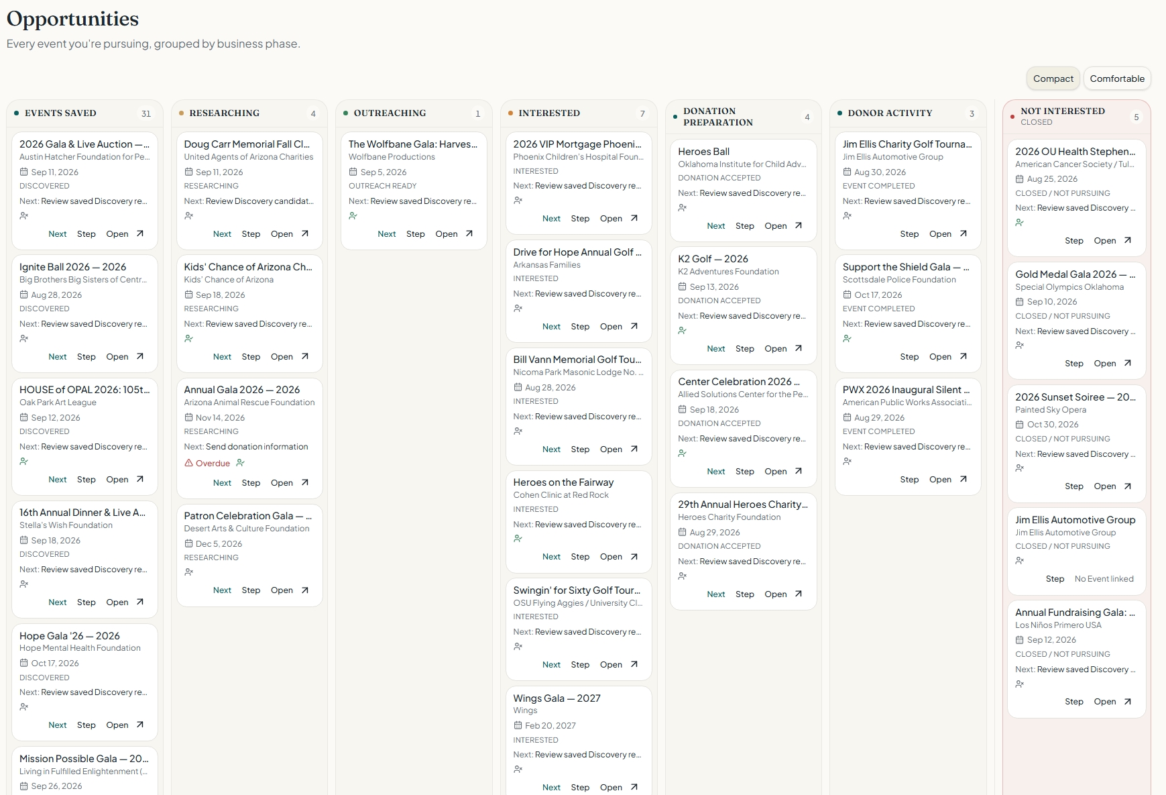This screenshot has height=795, width=1166.
Task: Click 'No Event linked' on Jim Ellis Automotive card
Action: (1104, 579)
